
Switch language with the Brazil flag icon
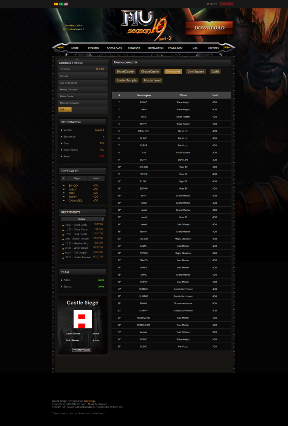61,4
